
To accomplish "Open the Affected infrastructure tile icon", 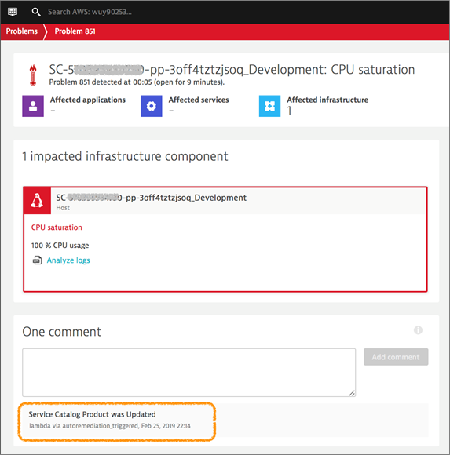I will click(269, 106).
